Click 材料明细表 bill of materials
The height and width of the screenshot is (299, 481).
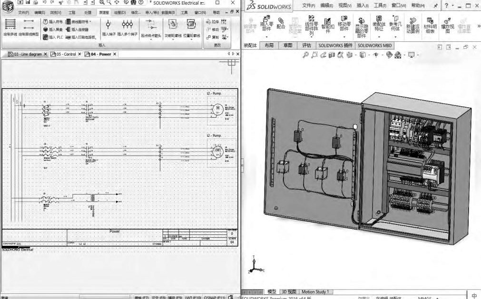click(x=430, y=26)
